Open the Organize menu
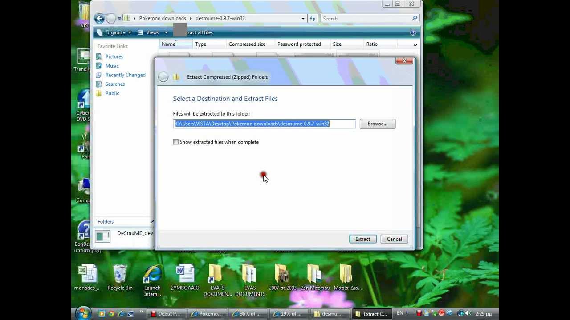The image size is (570, 320). [114, 32]
